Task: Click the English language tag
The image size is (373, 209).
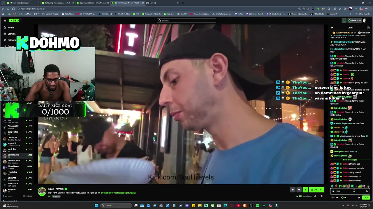Action: (x=56, y=196)
